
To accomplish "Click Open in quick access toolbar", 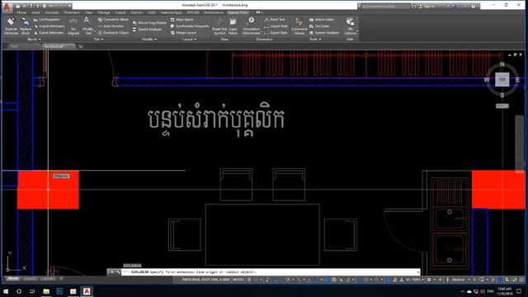I will pyautogui.click(x=24, y=6).
